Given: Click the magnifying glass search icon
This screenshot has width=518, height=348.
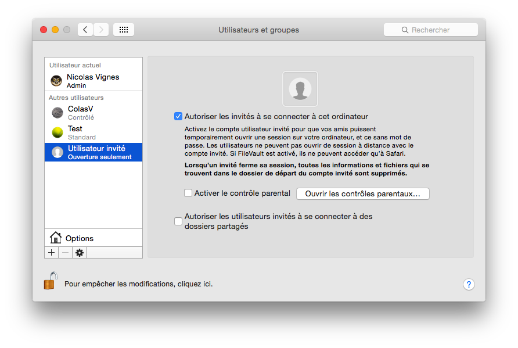Looking at the screenshot, I should [x=405, y=30].
